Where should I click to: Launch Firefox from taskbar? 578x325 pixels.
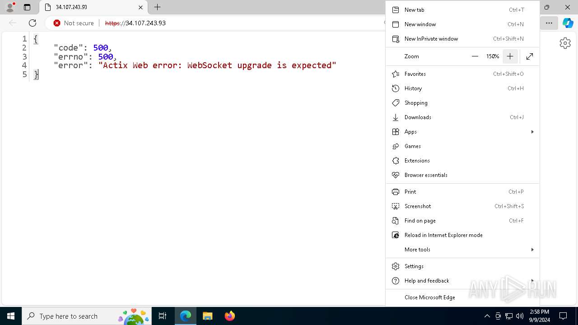[229, 316]
